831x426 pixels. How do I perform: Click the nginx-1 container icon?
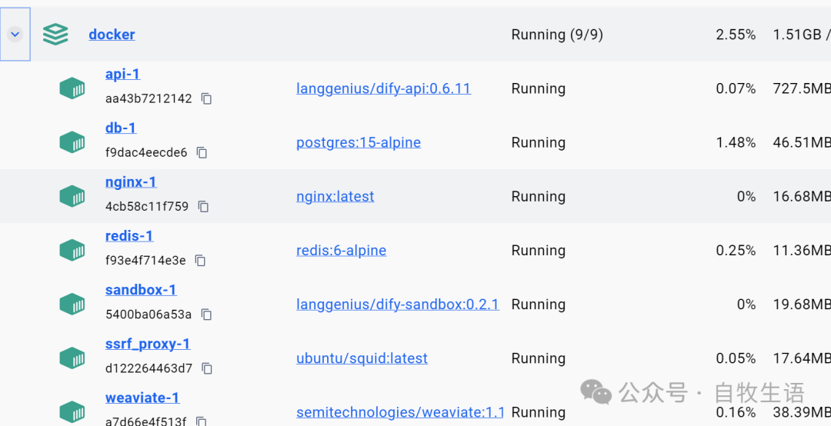(72, 196)
